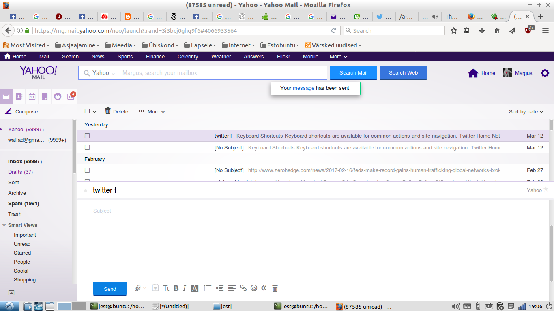Open the Ühiskond bookmarks folder
The image size is (554, 311).
click(x=160, y=45)
